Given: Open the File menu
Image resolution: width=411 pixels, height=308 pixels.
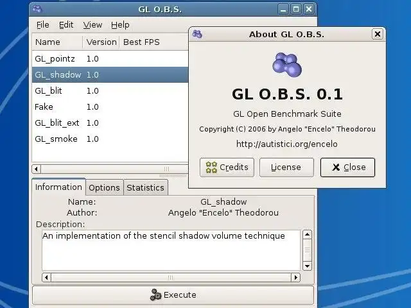Looking at the screenshot, I should (x=43, y=25).
